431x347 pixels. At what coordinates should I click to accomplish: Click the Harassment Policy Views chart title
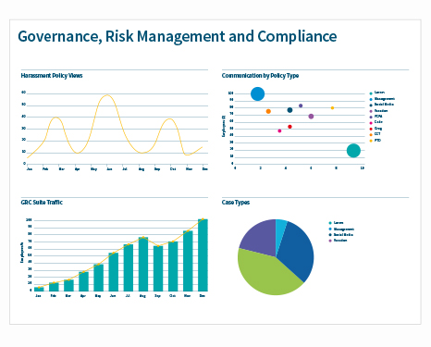pos(52,76)
